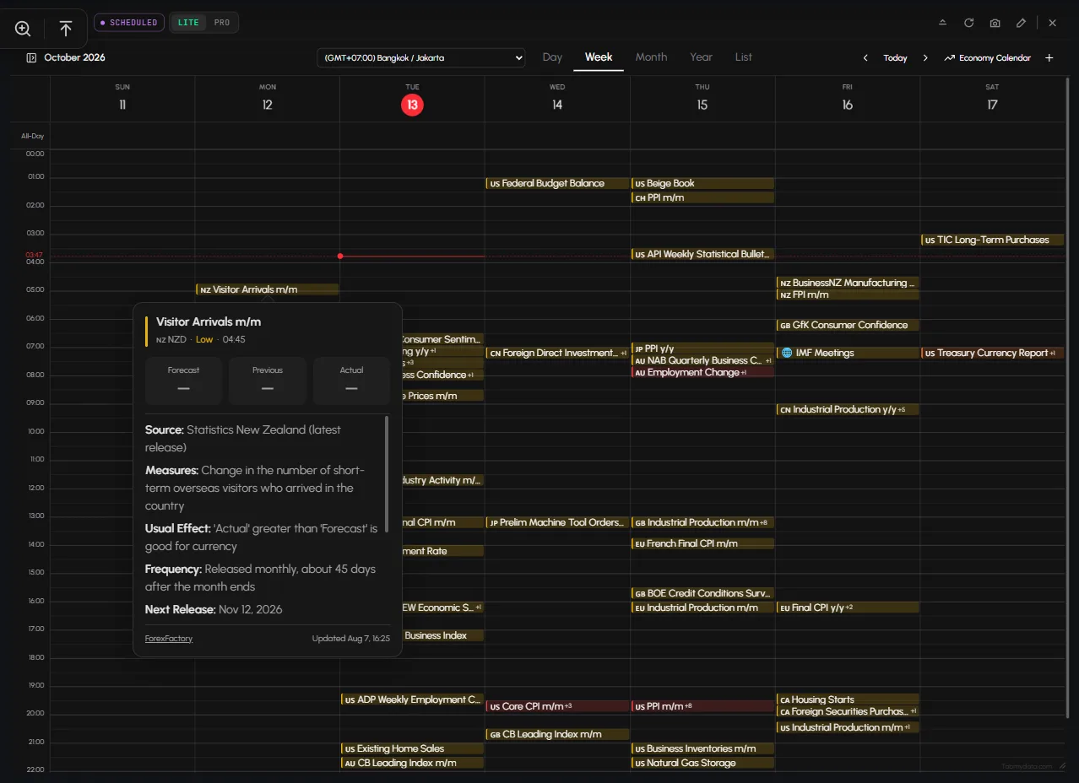Expand the +5 on CN Industrial Production y/y
Screen dimensions: 1079x783
(x=902, y=409)
